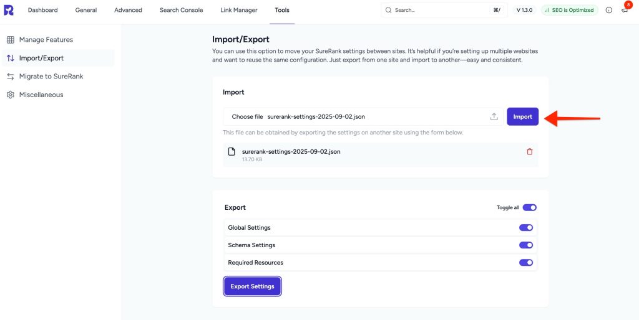Click the SureRank logo icon
Screen dimensions: 639x320
tap(9, 10)
